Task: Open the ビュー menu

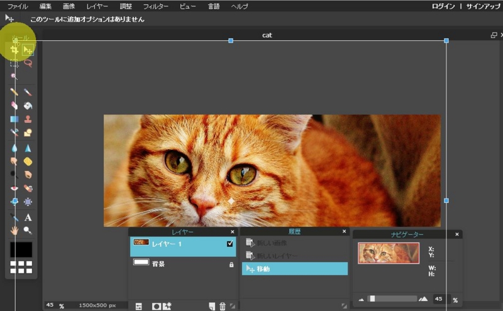Action: click(187, 6)
